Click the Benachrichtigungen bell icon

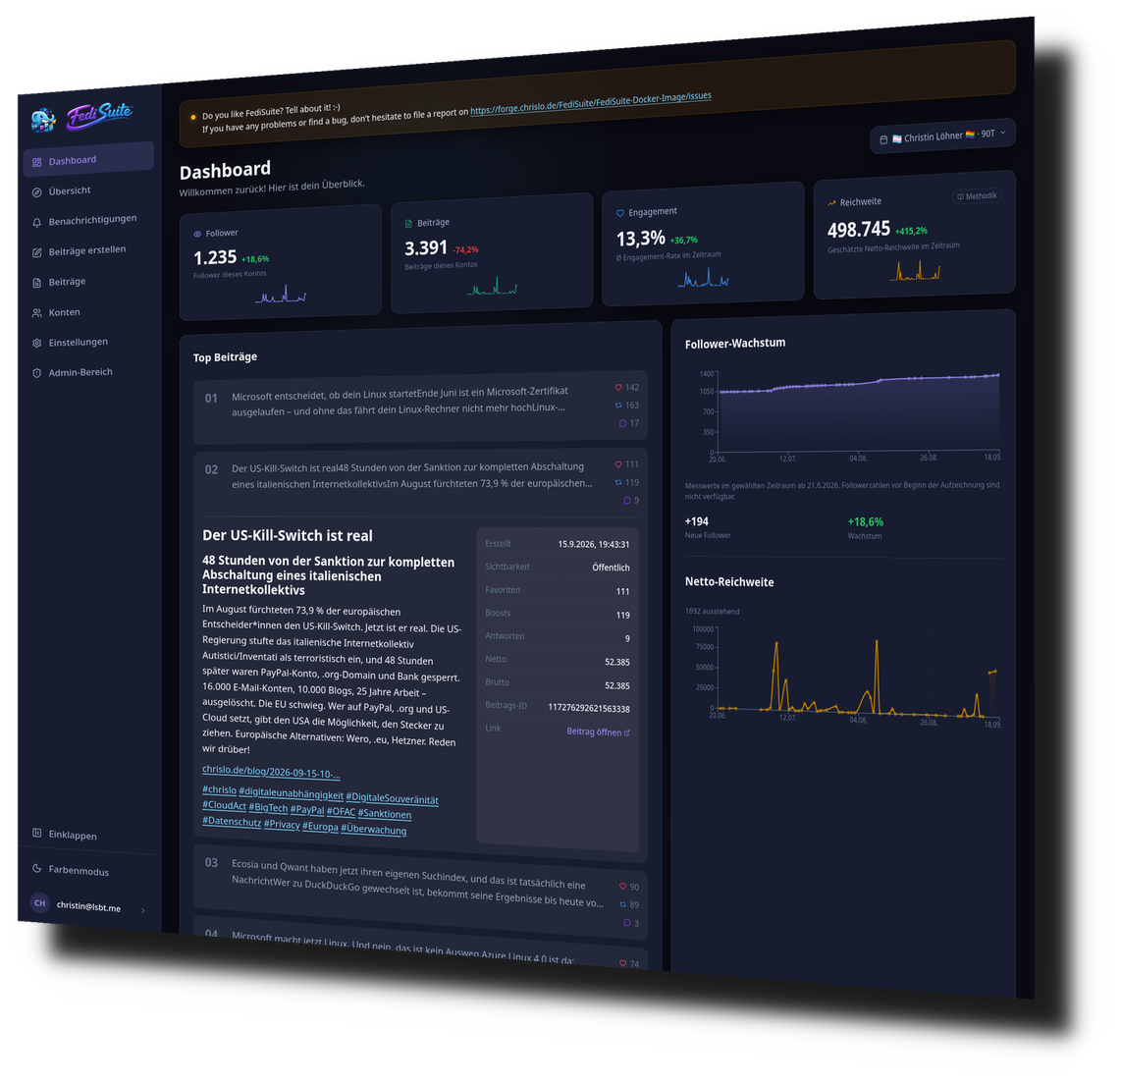(36, 222)
